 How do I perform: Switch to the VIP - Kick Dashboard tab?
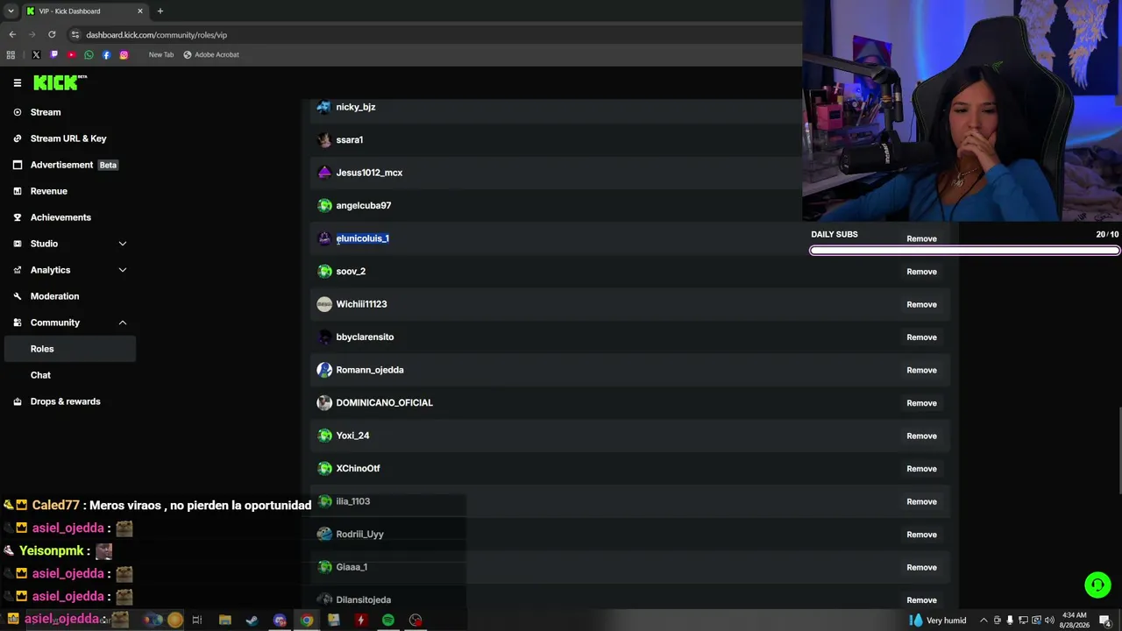[x=84, y=11]
